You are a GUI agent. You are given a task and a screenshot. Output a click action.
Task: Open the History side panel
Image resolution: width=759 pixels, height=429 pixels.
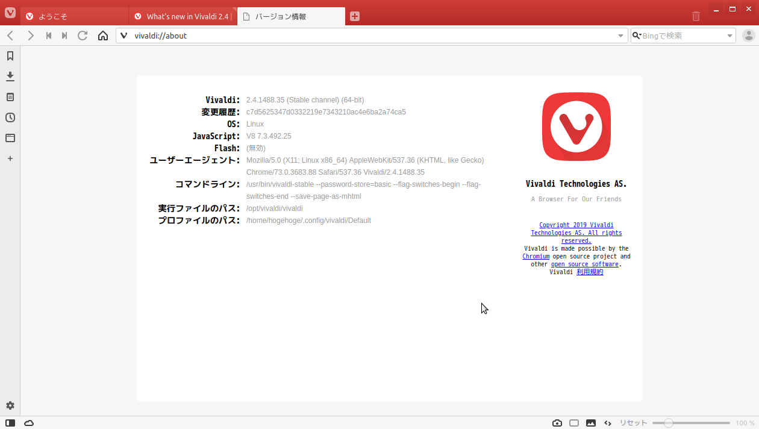pos(10,117)
